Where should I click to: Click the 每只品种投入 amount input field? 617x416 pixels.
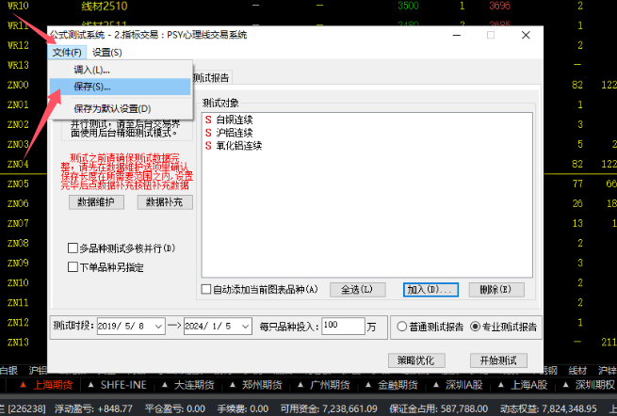(343, 326)
